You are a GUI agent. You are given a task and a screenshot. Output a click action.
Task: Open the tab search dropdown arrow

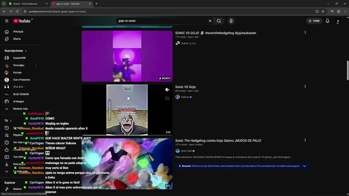click(4, 4)
